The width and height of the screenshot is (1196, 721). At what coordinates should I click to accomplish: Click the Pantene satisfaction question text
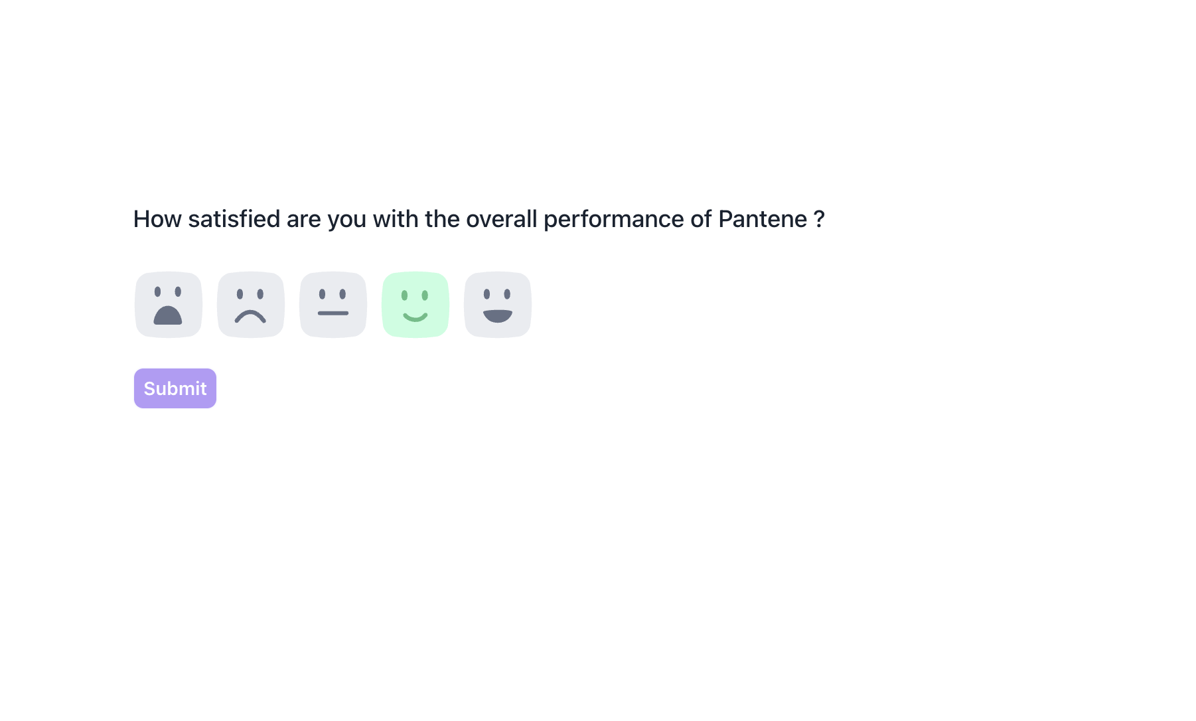click(x=479, y=219)
